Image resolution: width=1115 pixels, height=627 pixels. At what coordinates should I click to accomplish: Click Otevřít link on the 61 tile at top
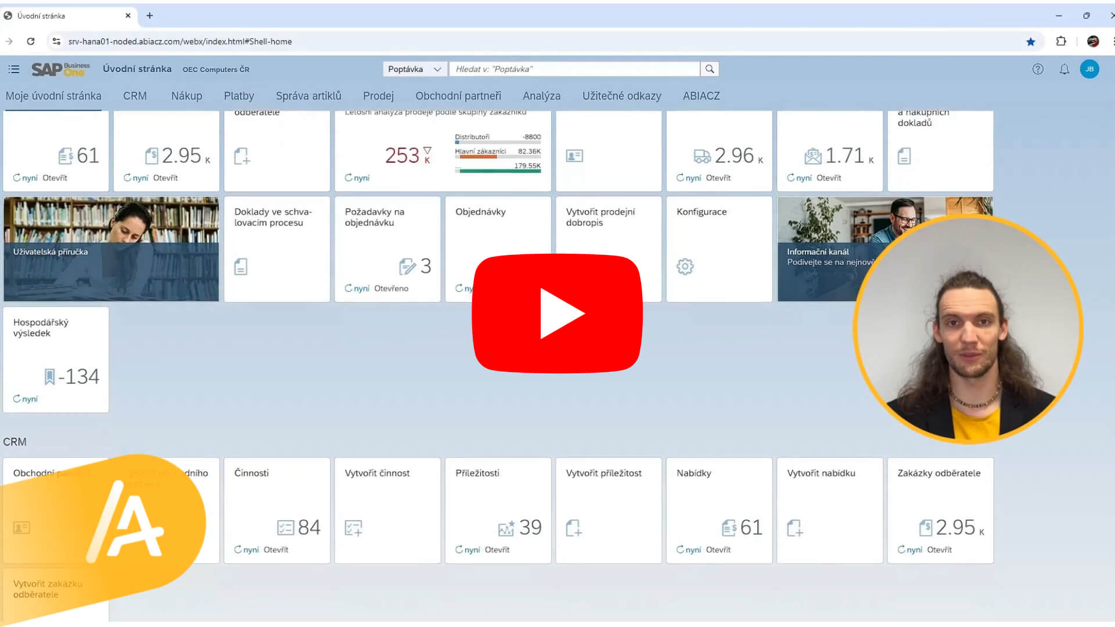click(x=55, y=178)
